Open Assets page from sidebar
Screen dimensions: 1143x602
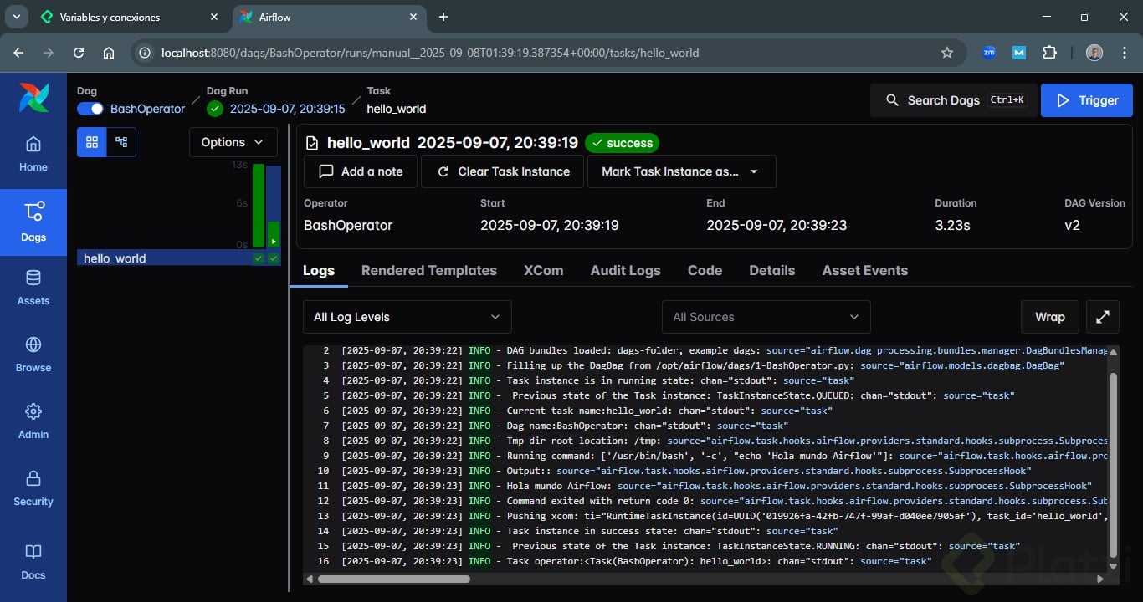pos(33,288)
